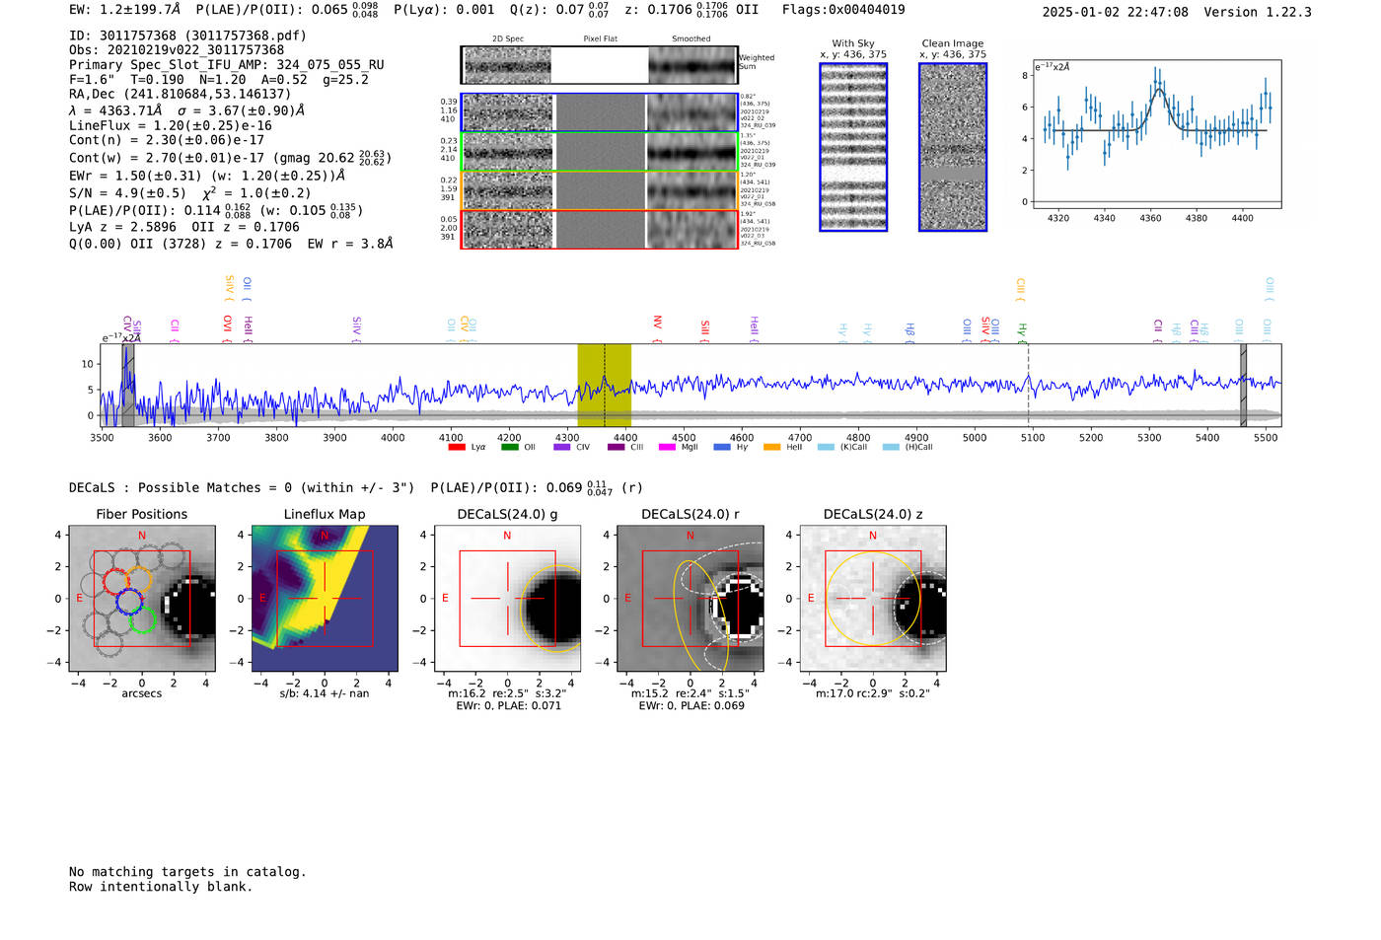
Task: Click the Primary Spec_Slot_IFU_AMP line
Action: pos(227,65)
